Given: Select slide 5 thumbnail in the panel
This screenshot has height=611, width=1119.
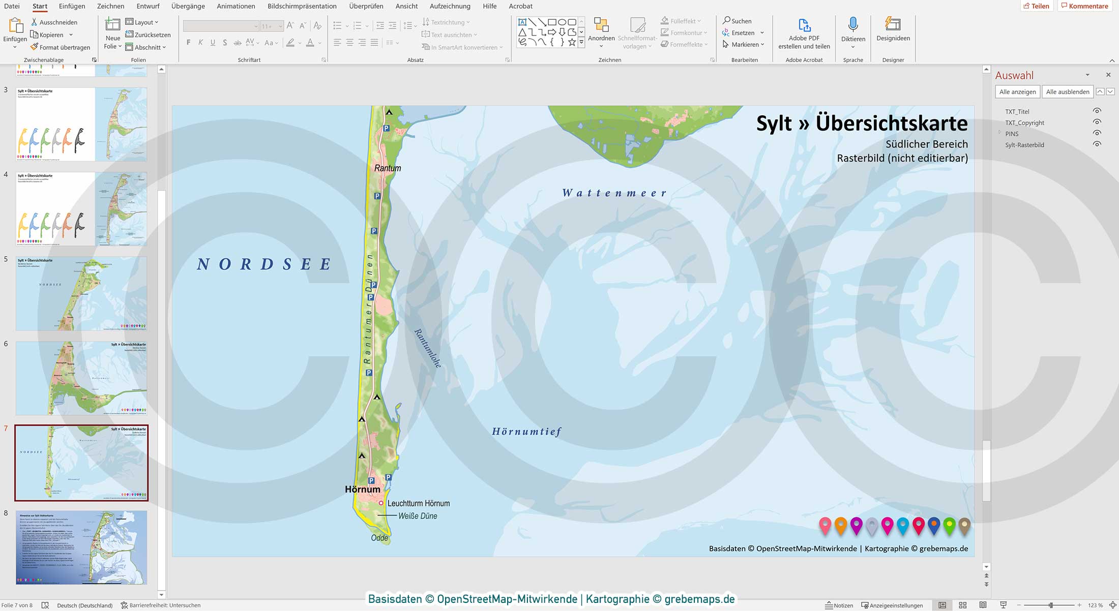Looking at the screenshot, I should coord(81,293).
